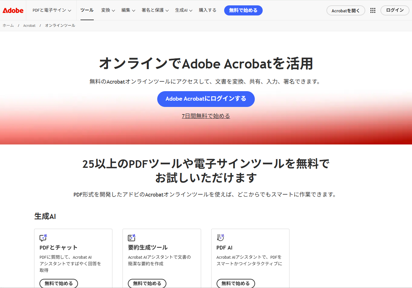The height and width of the screenshot is (288, 412).
Task: Click the 無料で始める header button
Action: pyautogui.click(x=243, y=10)
